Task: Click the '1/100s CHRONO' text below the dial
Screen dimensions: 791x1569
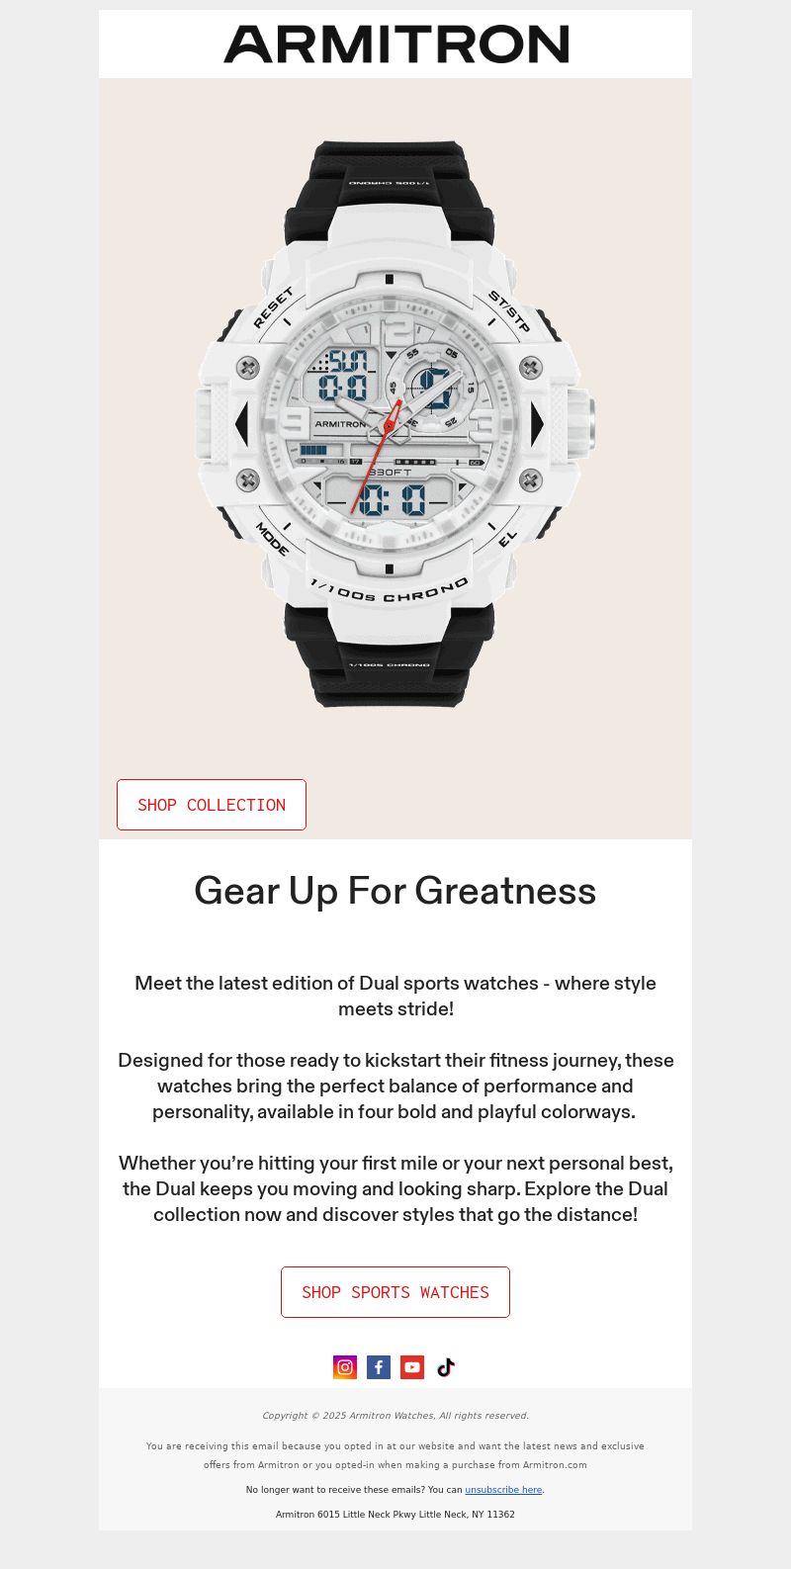Action: tap(390, 591)
